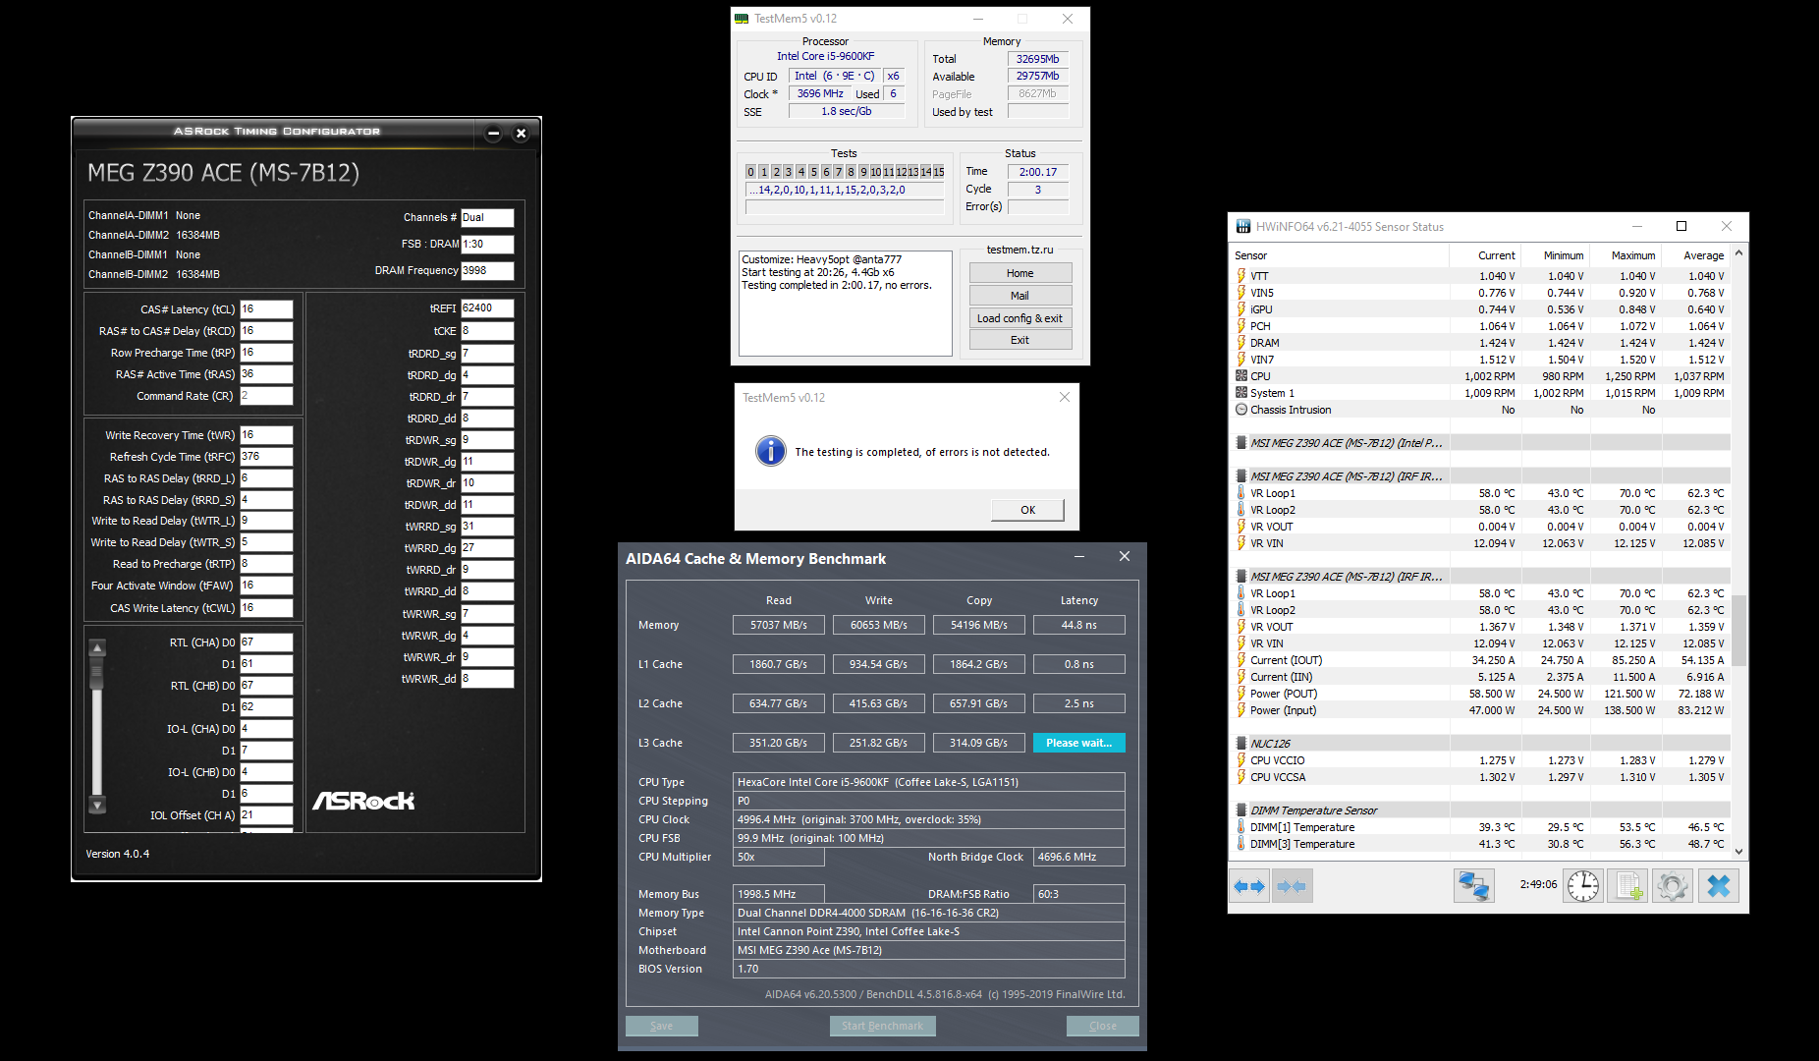Click the Refresh Cycle Time (tRFC) field

266,457
